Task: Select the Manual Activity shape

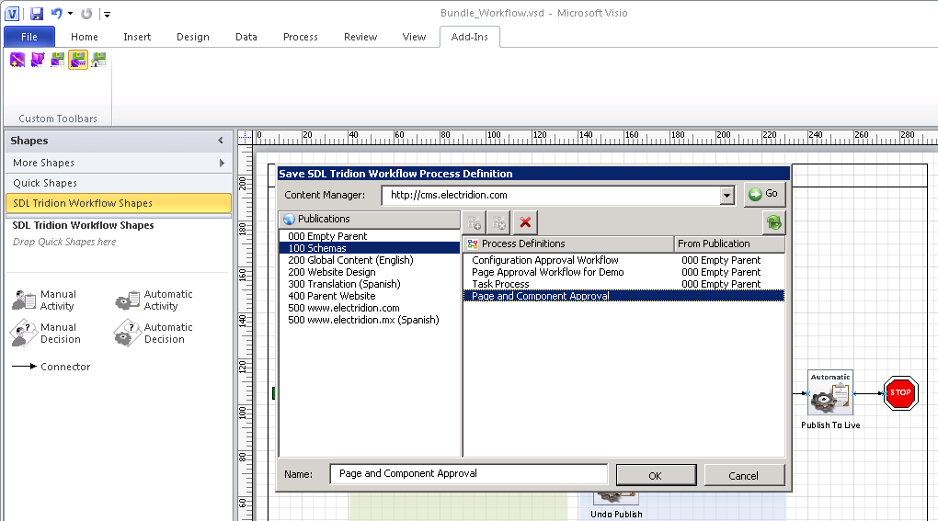Action: (44, 300)
